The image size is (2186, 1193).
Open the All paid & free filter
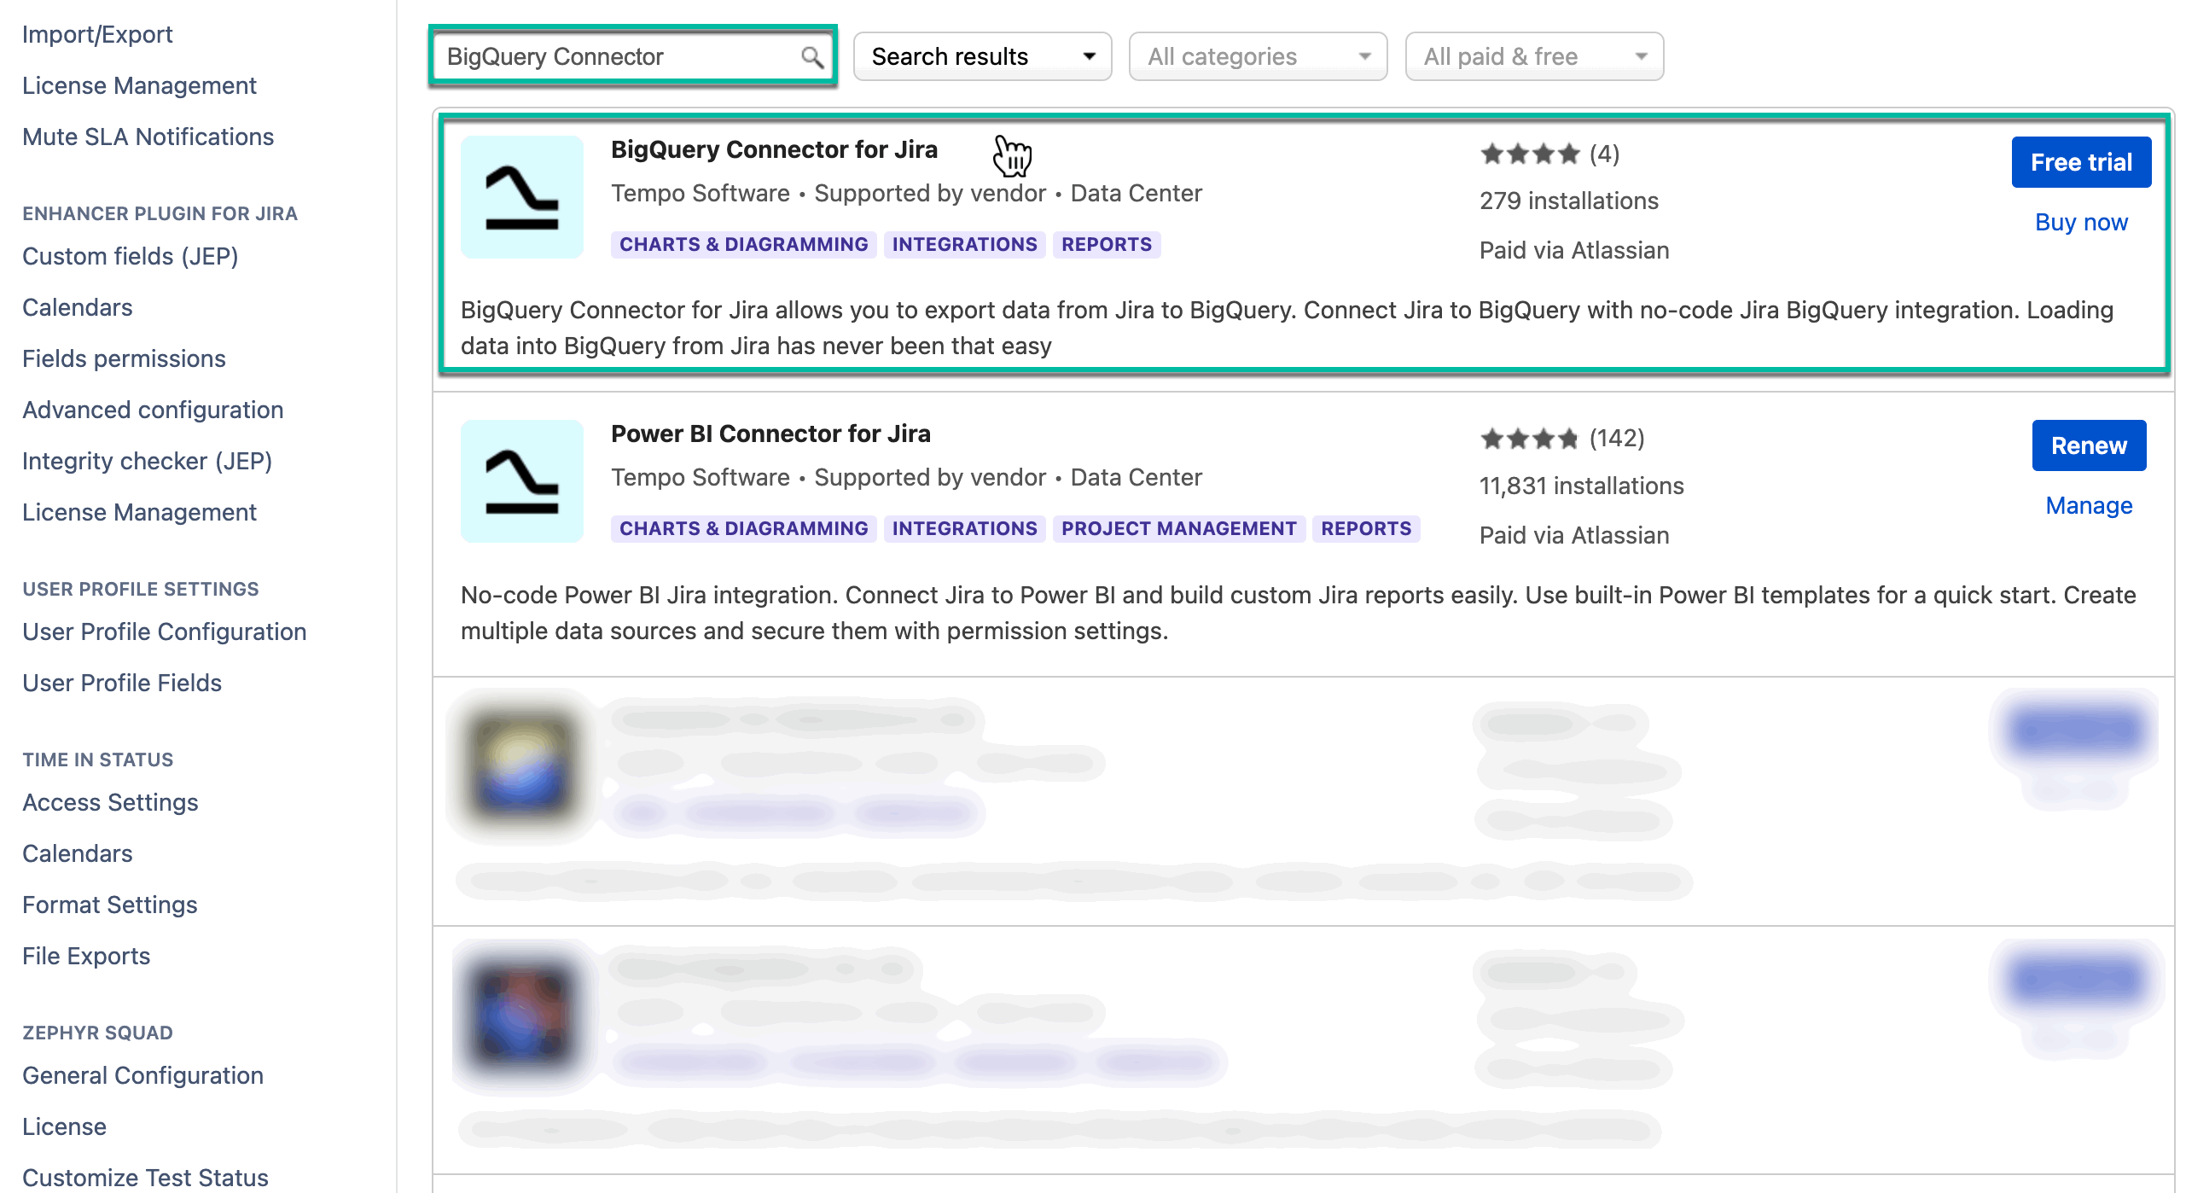(x=1533, y=57)
